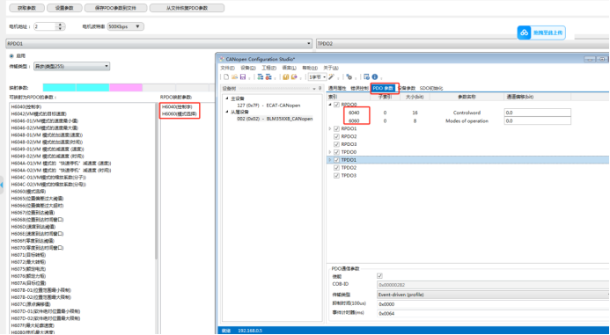Viewport: 610px width, 335px height.
Task: Switch to the 错误控制 tab
Action: [359, 88]
